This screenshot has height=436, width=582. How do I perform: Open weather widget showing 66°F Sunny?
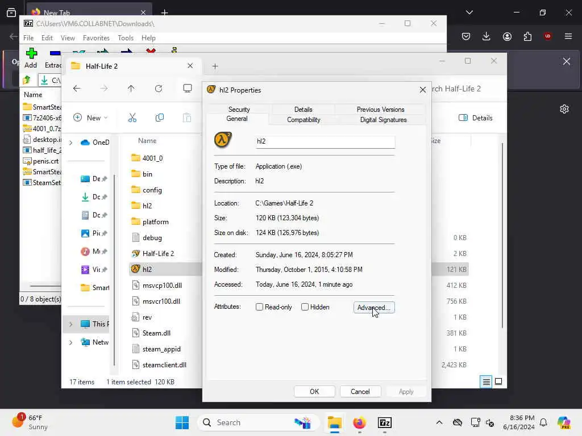[x=30, y=422]
